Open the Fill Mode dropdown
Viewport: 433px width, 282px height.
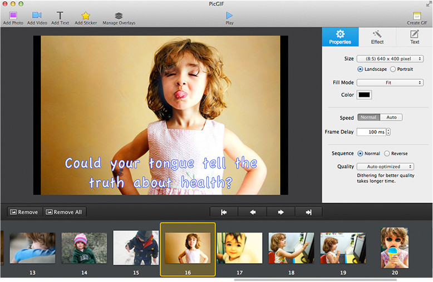point(390,82)
